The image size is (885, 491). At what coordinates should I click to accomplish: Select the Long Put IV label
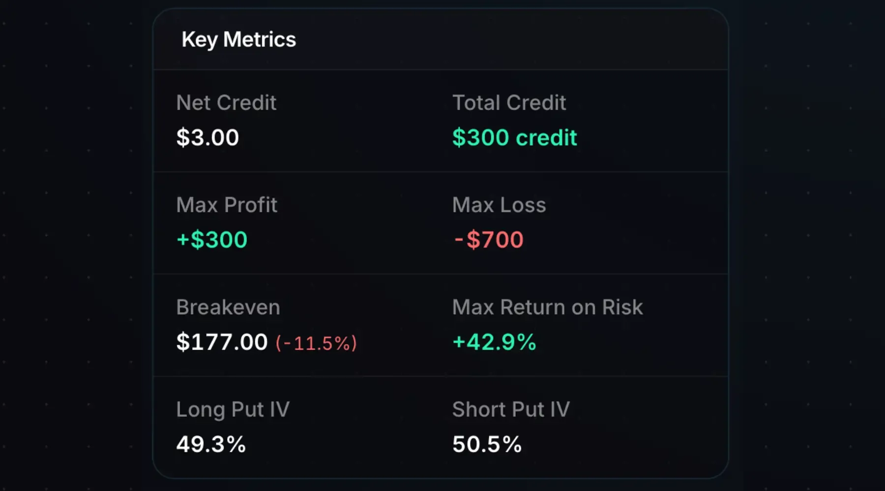pos(233,409)
